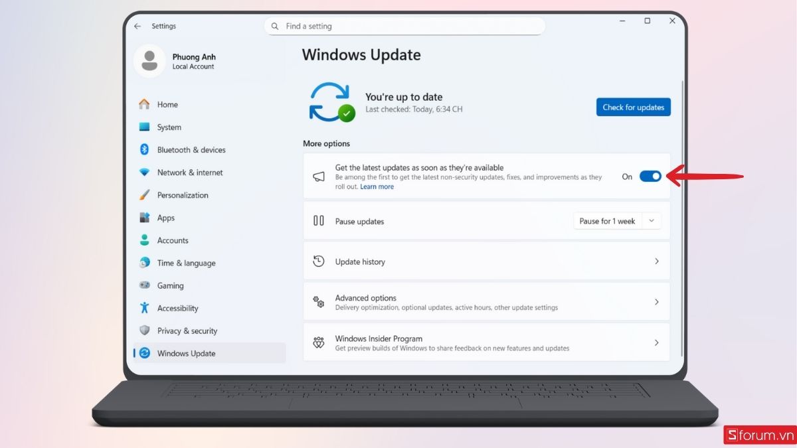Click the Accessibility figure icon

pos(144,308)
